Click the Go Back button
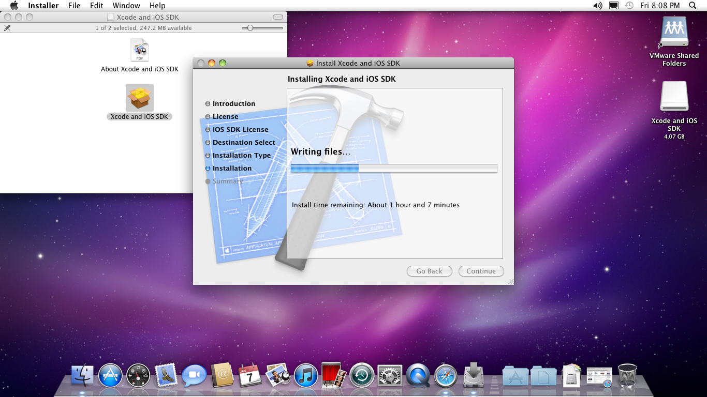The height and width of the screenshot is (397, 707). [x=430, y=271]
